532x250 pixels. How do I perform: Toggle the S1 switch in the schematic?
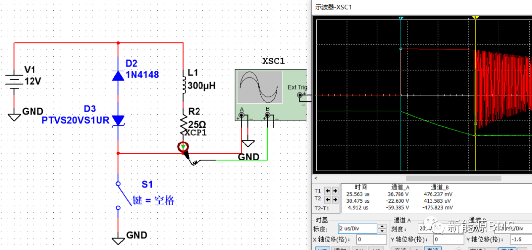click(124, 196)
